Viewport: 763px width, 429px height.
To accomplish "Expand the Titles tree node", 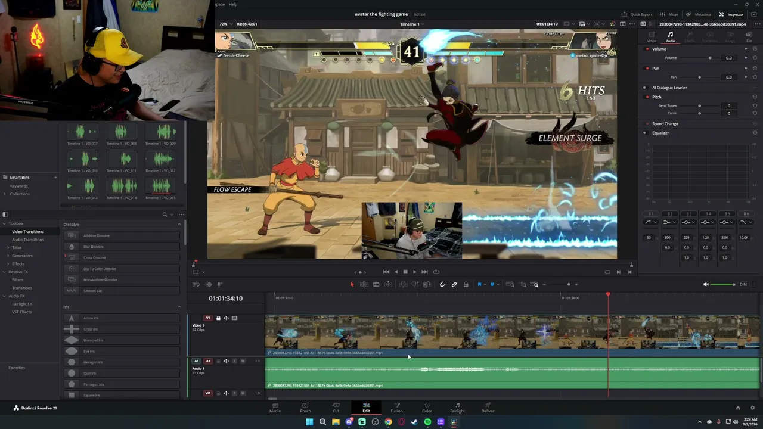I will point(8,247).
